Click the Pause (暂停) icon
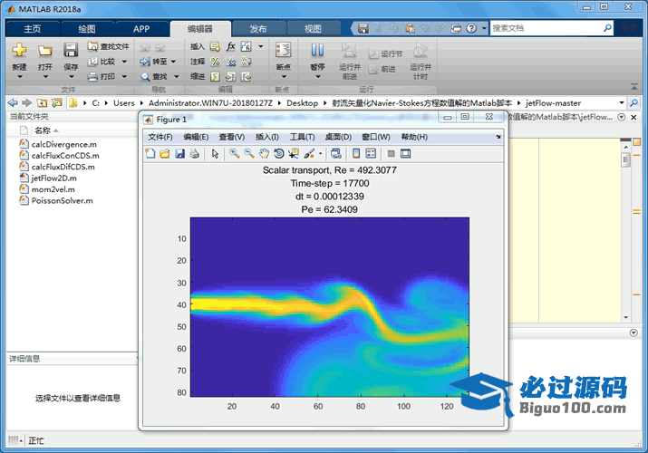This screenshot has width=648, height=453. (317, 50)
